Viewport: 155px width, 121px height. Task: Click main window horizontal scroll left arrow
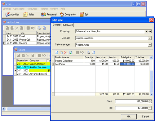4,109
